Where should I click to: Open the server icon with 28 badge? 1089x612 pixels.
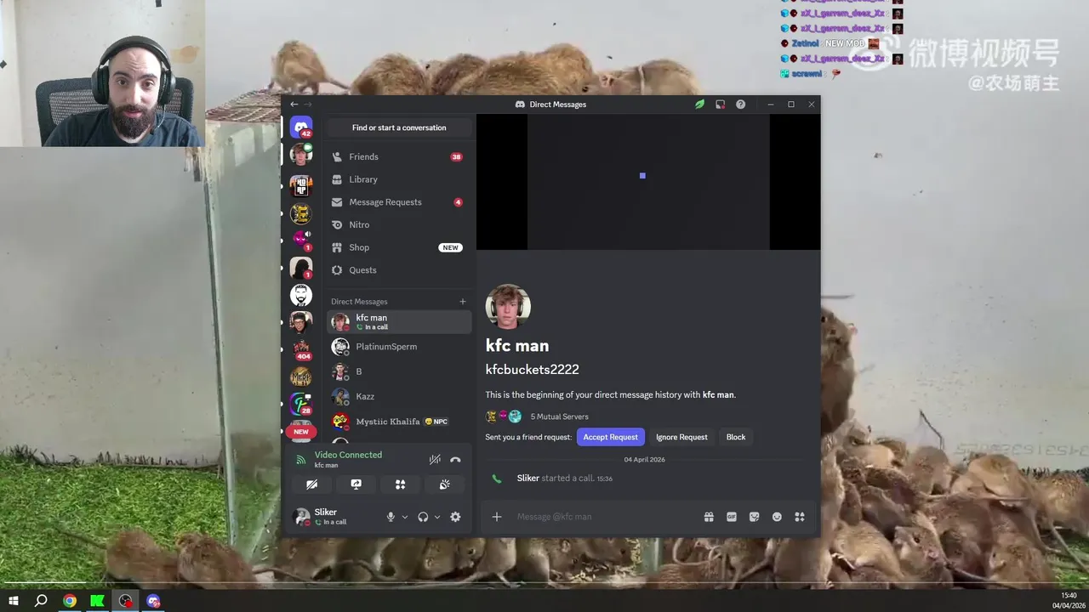pyautogui.click(x=300, y=404)
